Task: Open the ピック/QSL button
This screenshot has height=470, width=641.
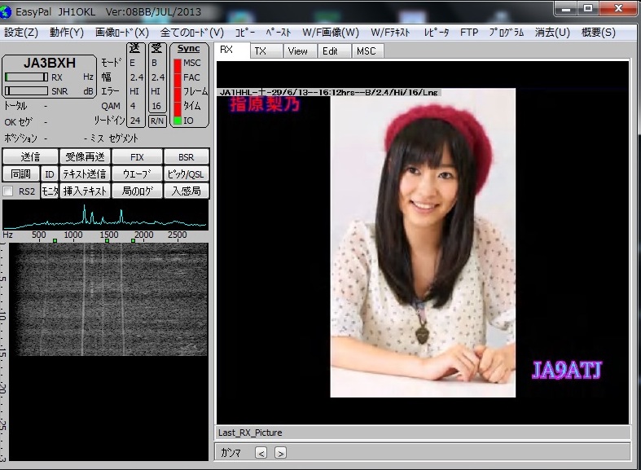Action: (186, 174)
